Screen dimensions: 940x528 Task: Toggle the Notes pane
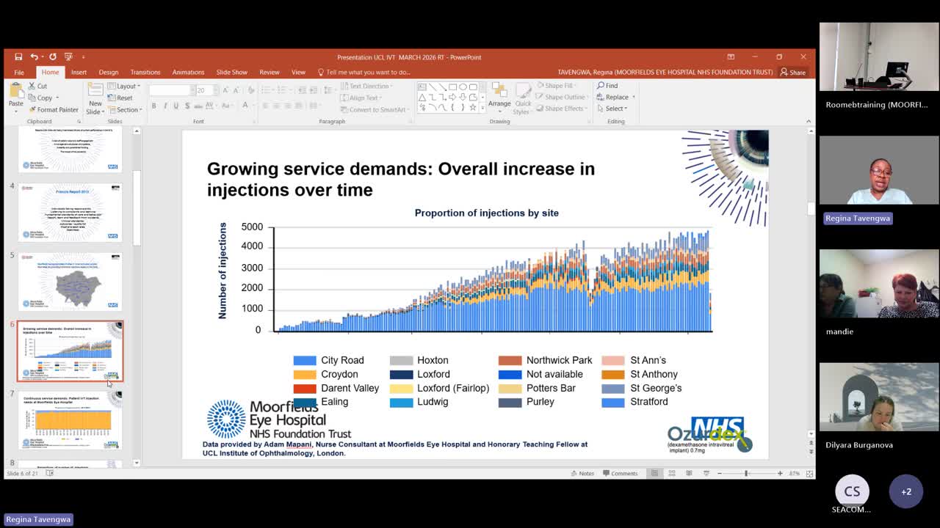pos(582,474)
